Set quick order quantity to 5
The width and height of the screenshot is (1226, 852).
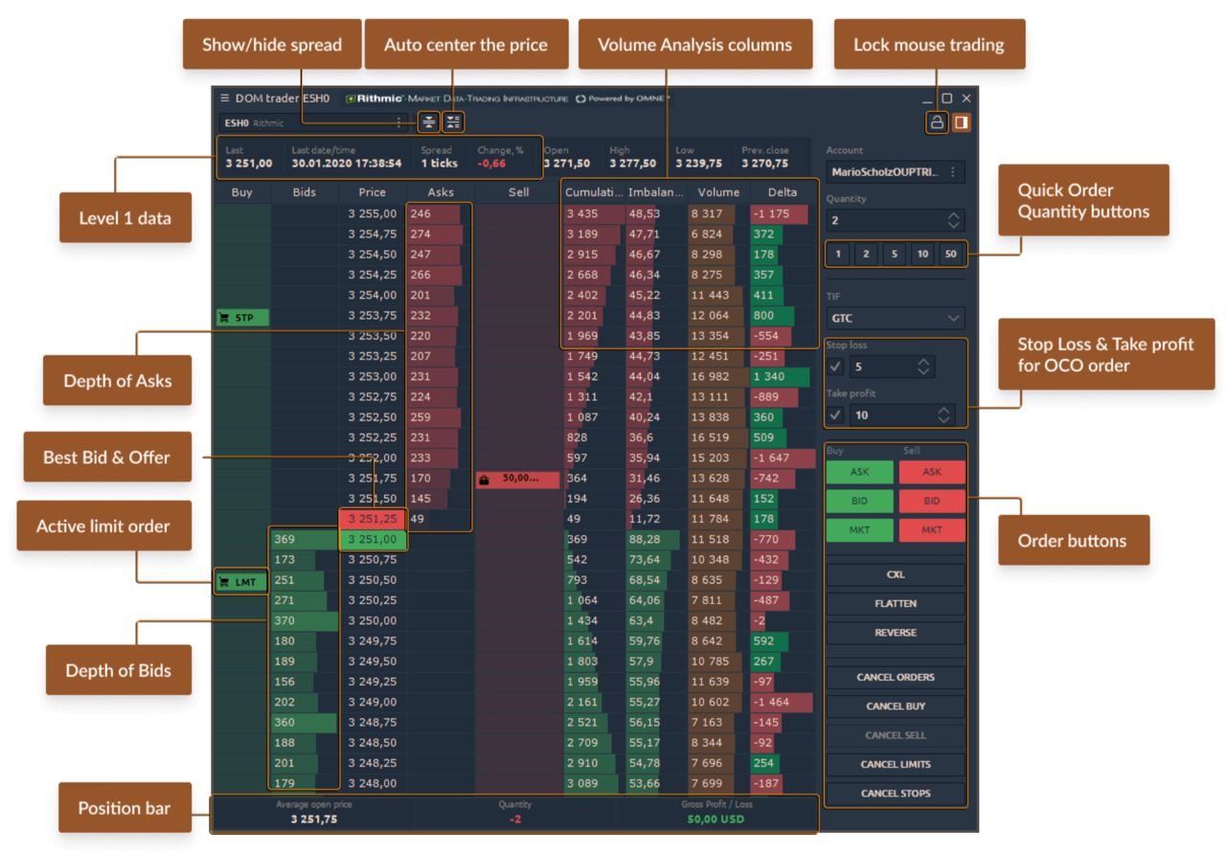[893, 254]
